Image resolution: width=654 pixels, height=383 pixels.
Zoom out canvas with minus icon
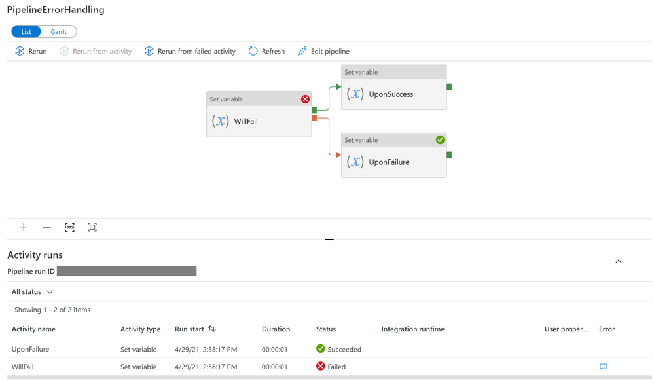pos(46,227)
